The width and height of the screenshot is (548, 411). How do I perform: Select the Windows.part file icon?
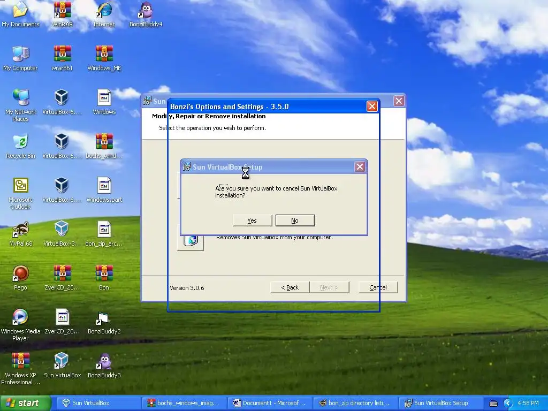click(104, 190)
